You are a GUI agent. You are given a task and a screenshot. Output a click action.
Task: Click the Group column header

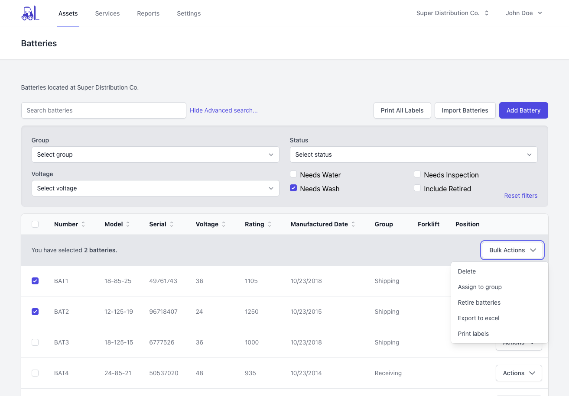[x=384, y=224]
